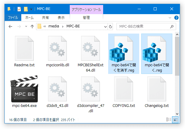Click the アプリケーション ツール contextual tab header
185x129 pixels.
coord(86,9)
